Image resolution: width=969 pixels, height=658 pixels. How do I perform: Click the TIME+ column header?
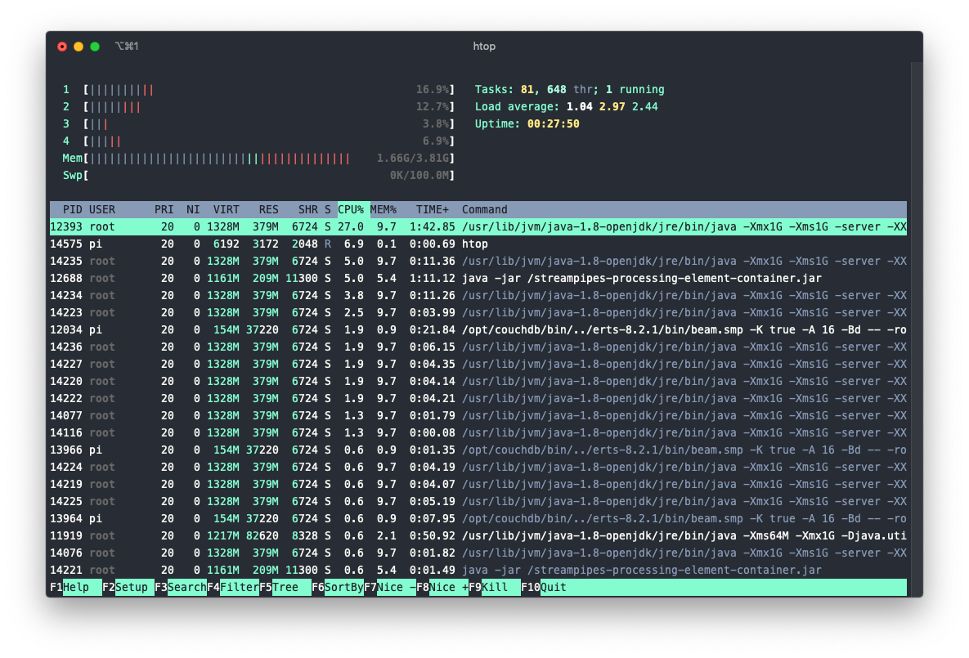tap(432, 209)
